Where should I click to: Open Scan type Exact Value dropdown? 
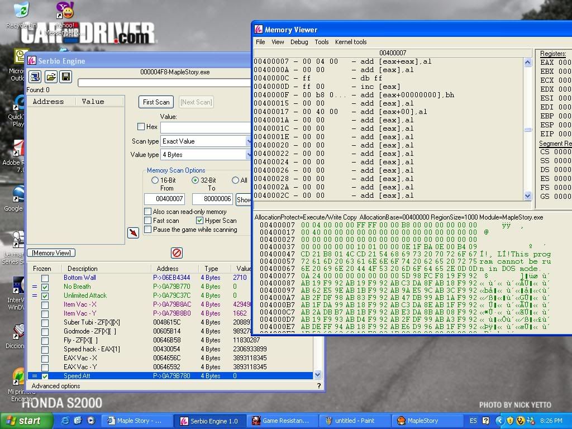tap(206, 141)
